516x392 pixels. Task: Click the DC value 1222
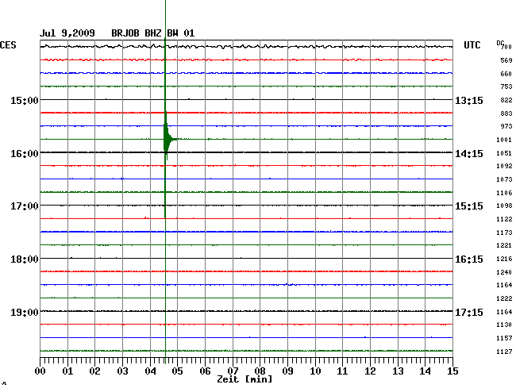[x=504, y=298]
